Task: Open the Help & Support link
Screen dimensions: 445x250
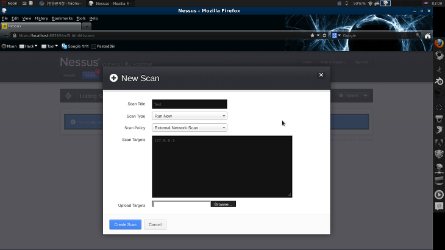Action: (333, 62)
